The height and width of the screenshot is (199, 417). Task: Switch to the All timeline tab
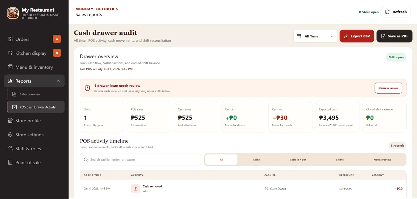221,159
